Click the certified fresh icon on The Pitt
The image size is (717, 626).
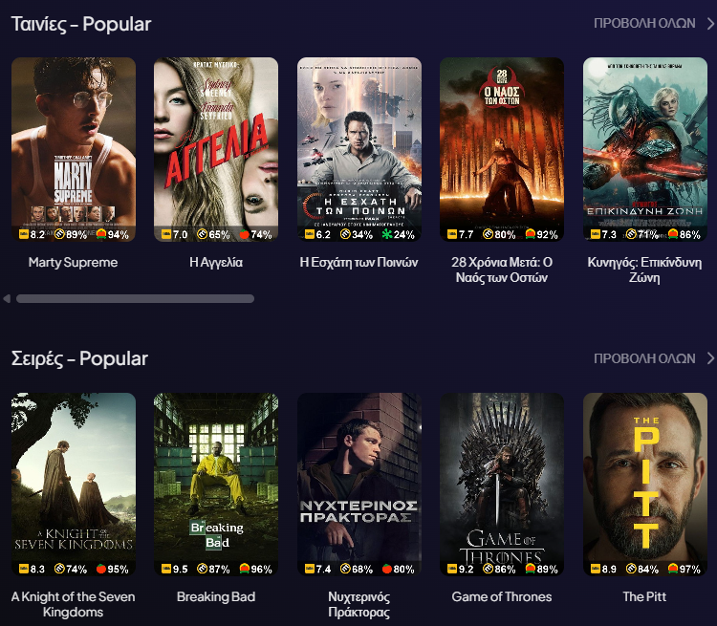pos(673,569)
